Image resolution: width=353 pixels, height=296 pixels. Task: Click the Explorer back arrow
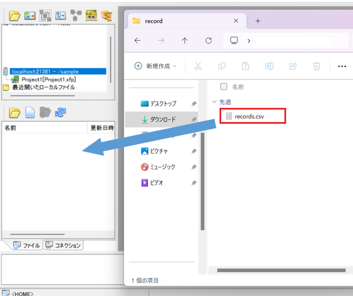138,41
